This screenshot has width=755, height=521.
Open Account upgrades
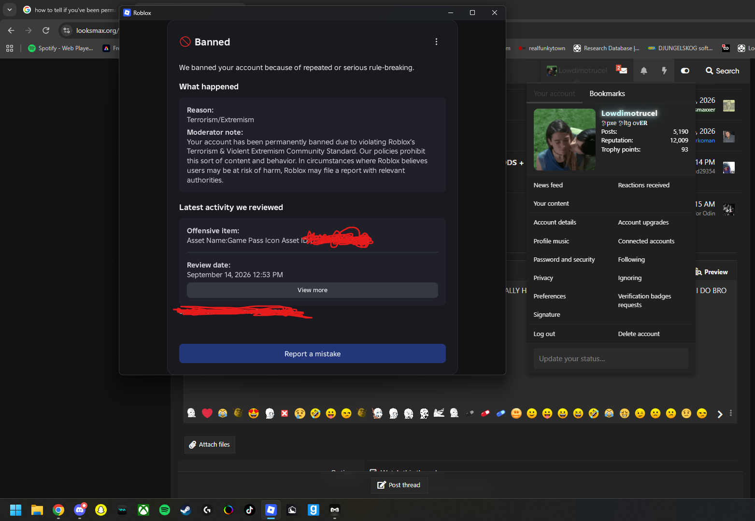pos(643,222)
